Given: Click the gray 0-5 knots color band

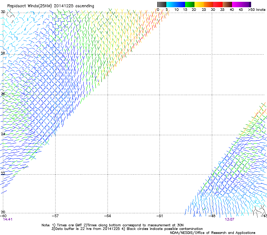Looking at the screenshot, I should pos(162,4).
